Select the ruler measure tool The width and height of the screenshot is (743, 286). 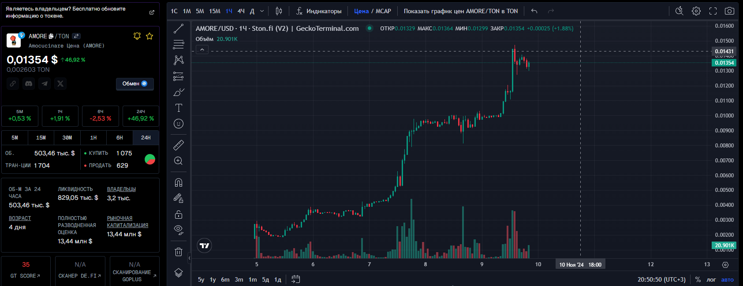click(x=179, y=145)
